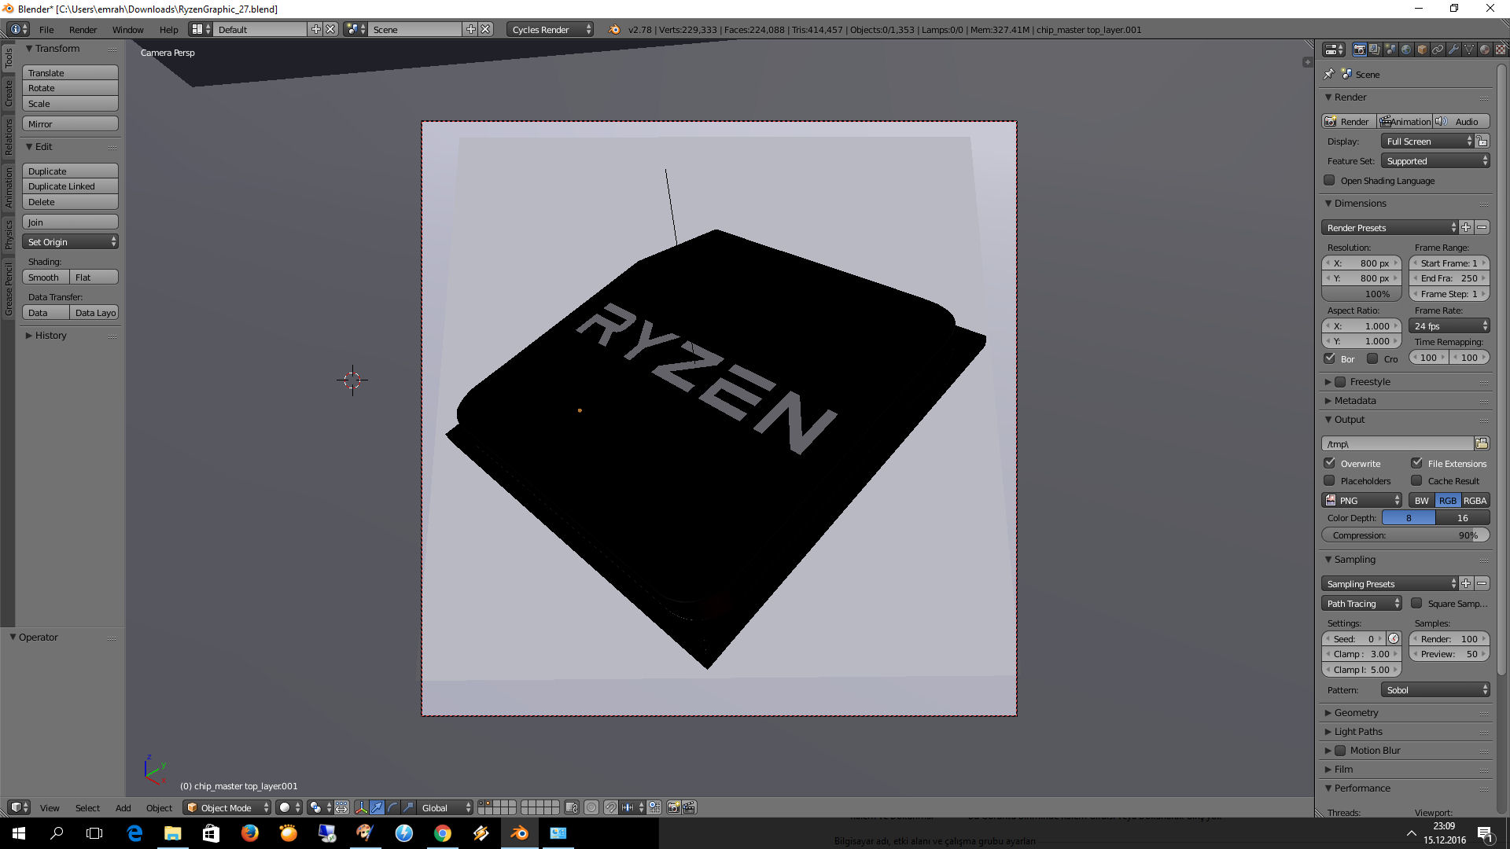Open the Feature Set Supported dropdown
1510x849 pixels.
[x=1435, y=160]
